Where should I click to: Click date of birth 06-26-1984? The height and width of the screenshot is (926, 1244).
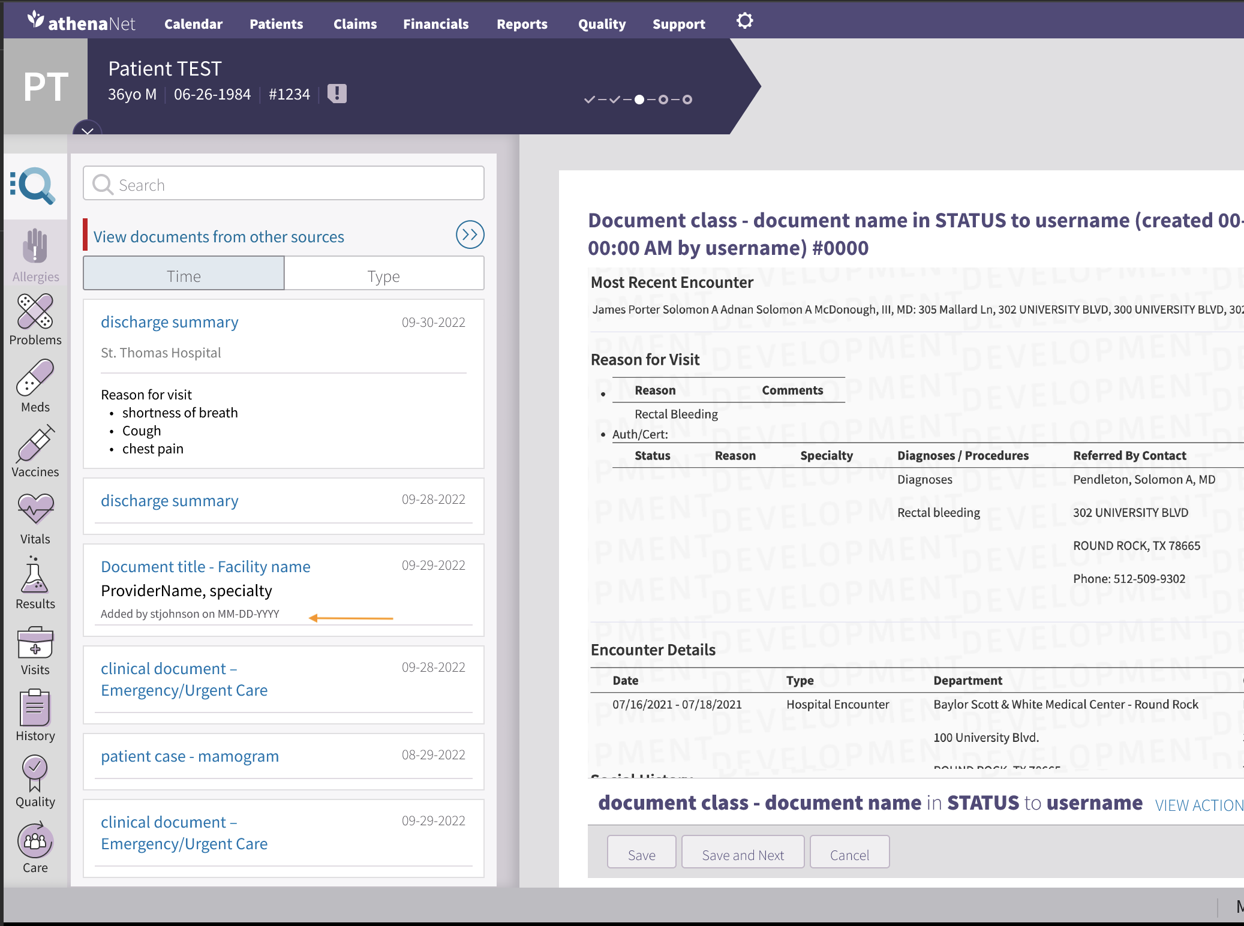pos(212,94)
